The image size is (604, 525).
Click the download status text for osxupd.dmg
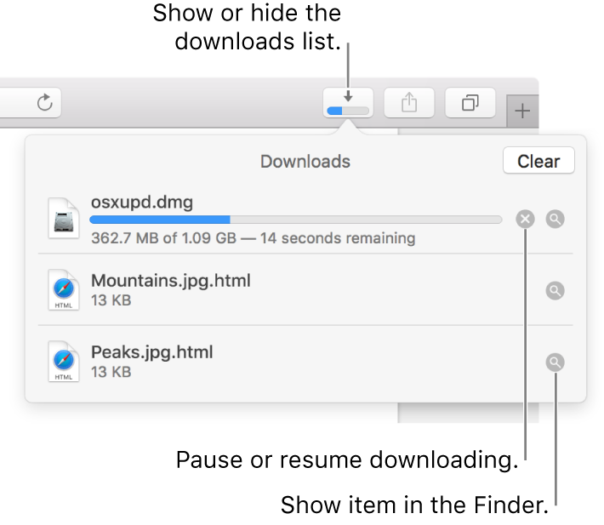click(x=253, y=238)
